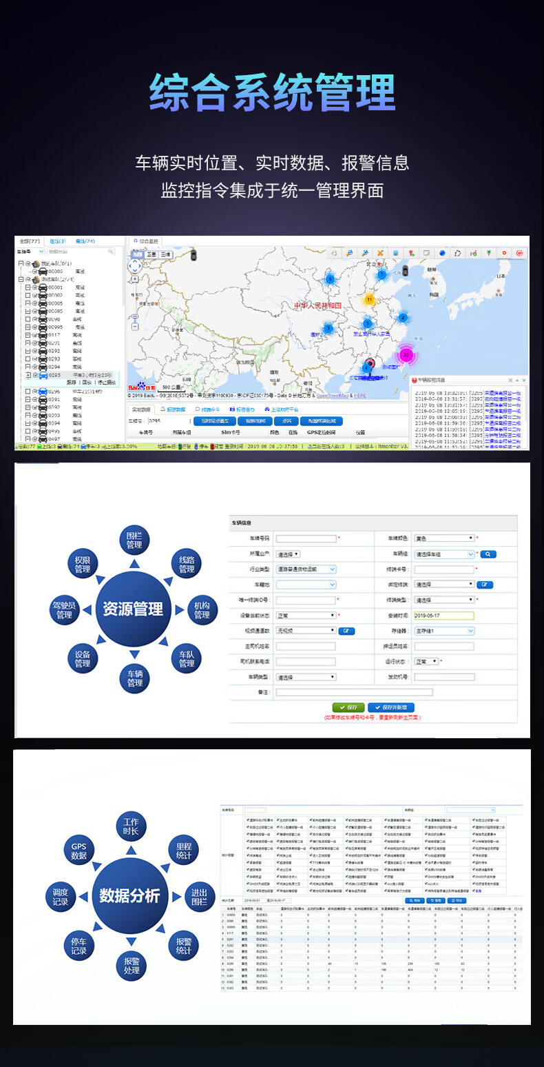Click the green marker pin icon in map toolbar
The width and height of the screenshot is (544, 1067).
tap(490, 253)
